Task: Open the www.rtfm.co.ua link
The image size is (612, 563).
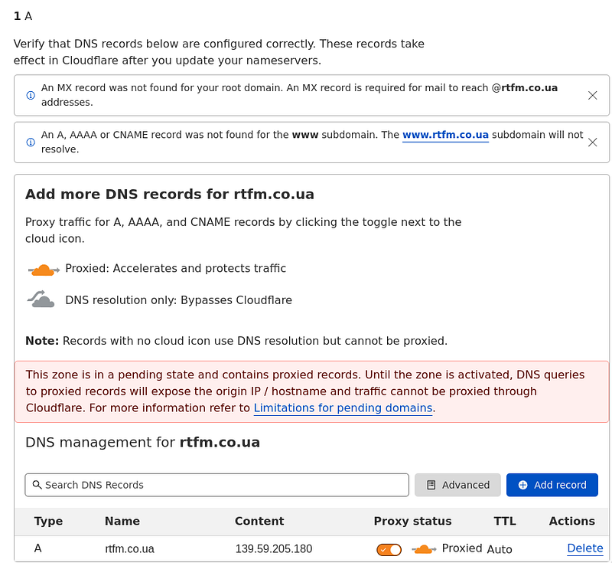Action: tap(445, 135)
